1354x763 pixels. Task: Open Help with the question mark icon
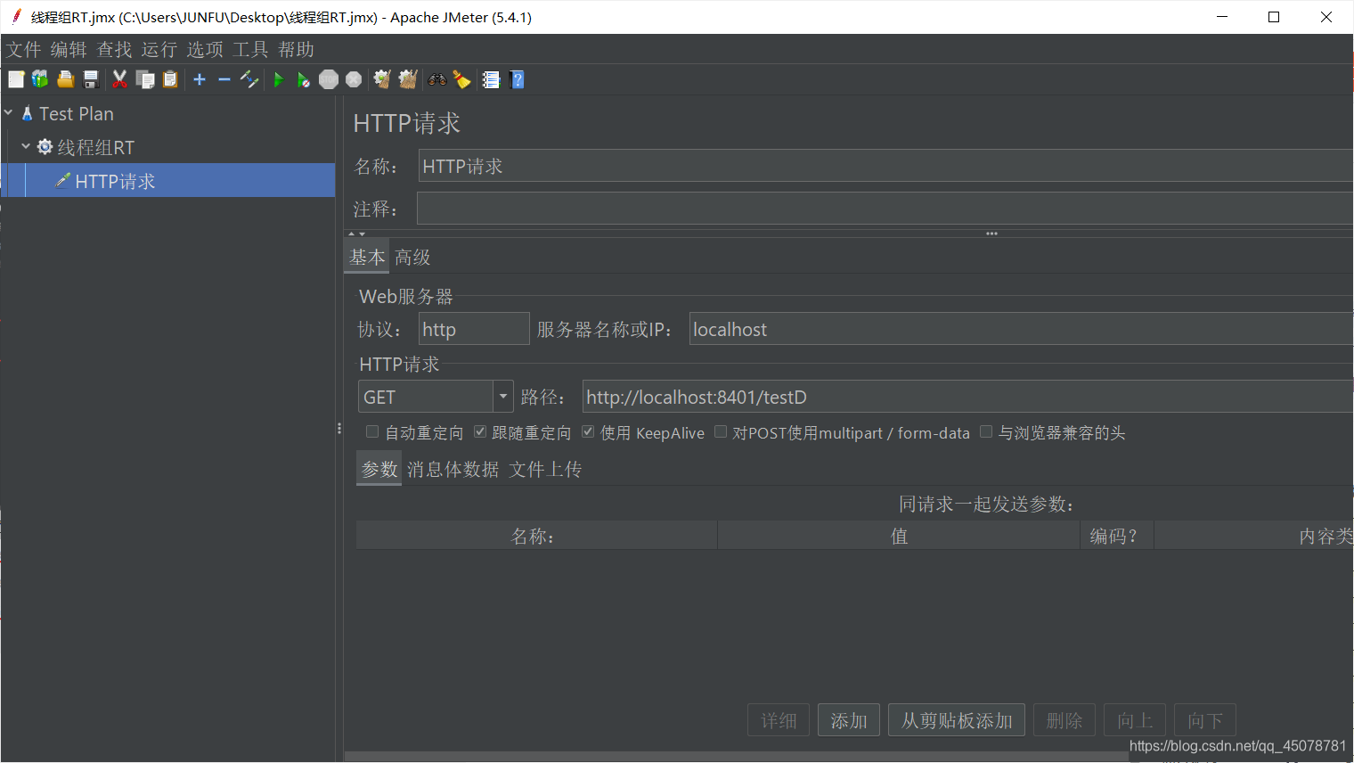(x=517, y=79)
